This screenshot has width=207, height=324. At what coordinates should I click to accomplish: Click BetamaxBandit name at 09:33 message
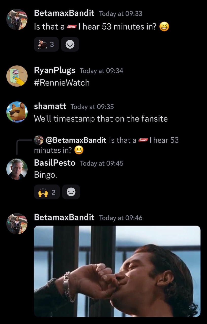(64, 13)
